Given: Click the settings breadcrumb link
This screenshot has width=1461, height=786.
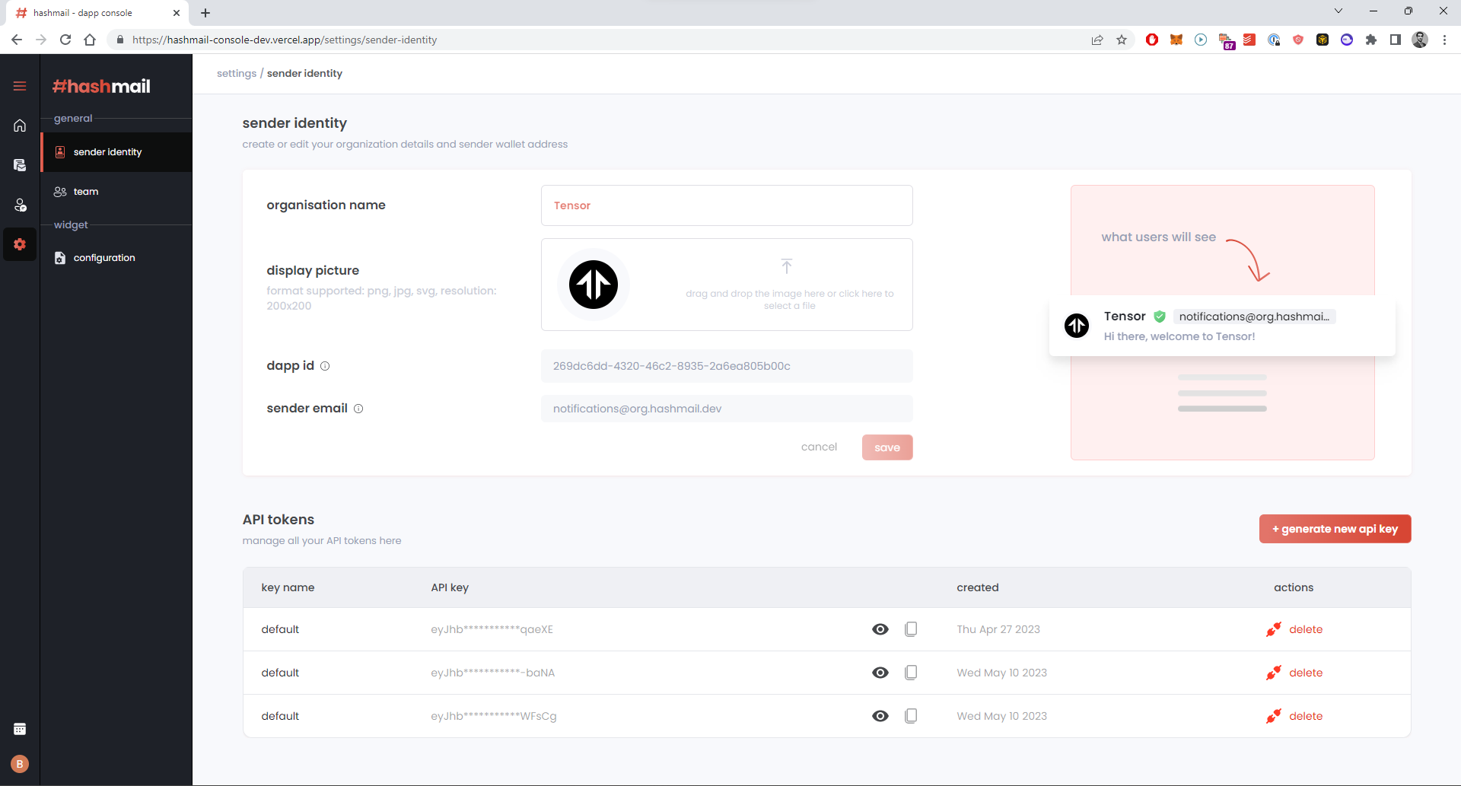Looking at the screenshot, I should [237, 73].
